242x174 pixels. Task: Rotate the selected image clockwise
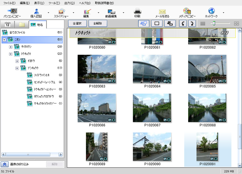tap(192, 23)
